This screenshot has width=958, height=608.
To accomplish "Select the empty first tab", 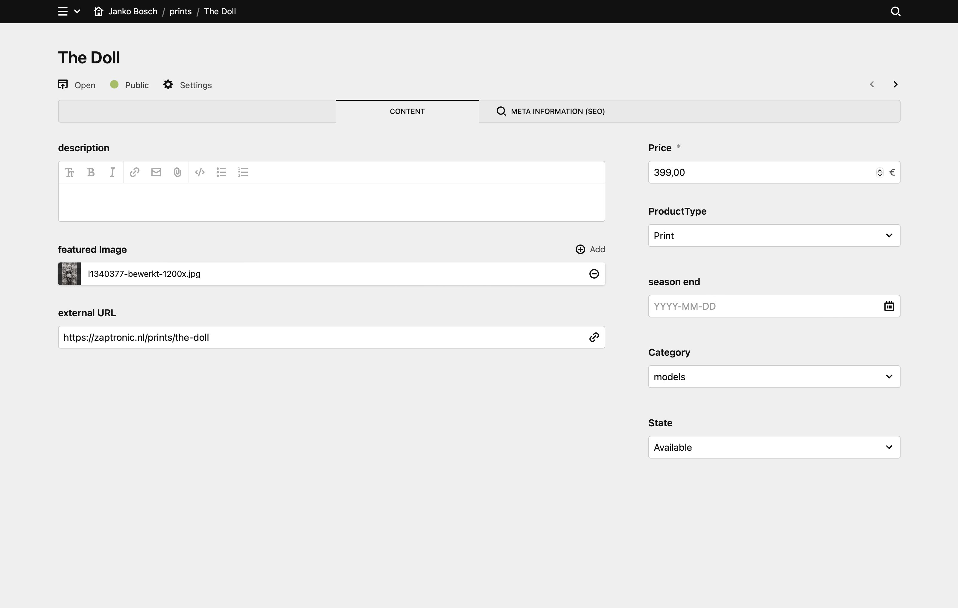I will (x=197, y=111).
